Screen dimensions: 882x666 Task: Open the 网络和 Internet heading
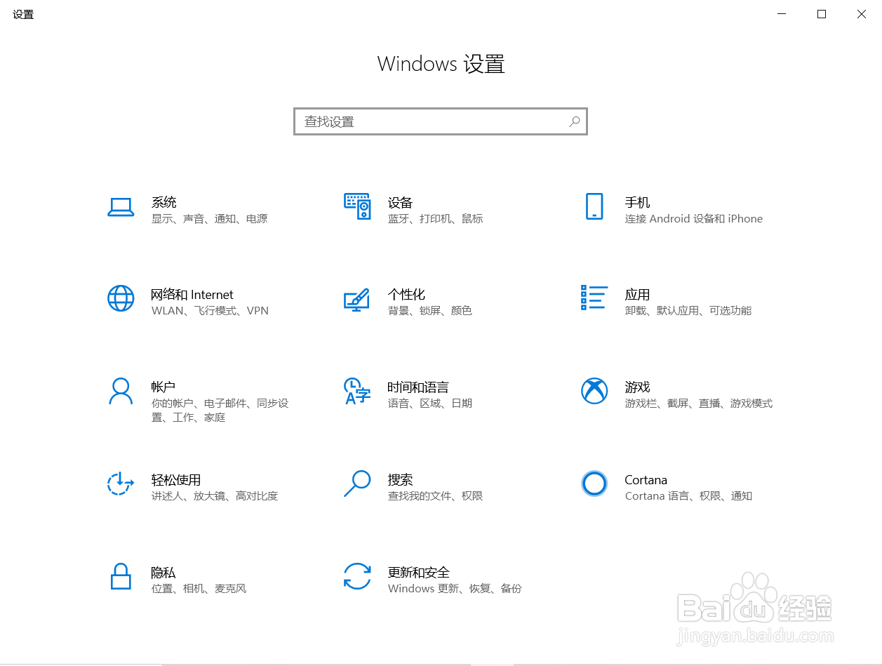(x=192, y=295)
